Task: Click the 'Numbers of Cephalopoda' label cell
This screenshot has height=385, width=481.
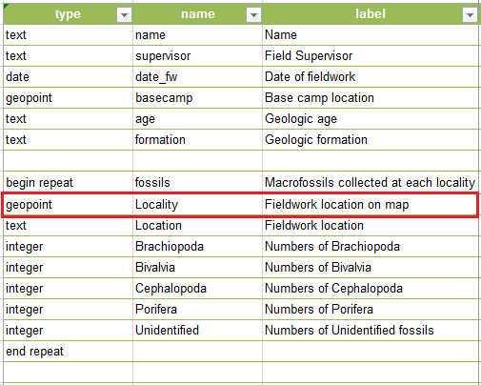Action: coord(371,289)
